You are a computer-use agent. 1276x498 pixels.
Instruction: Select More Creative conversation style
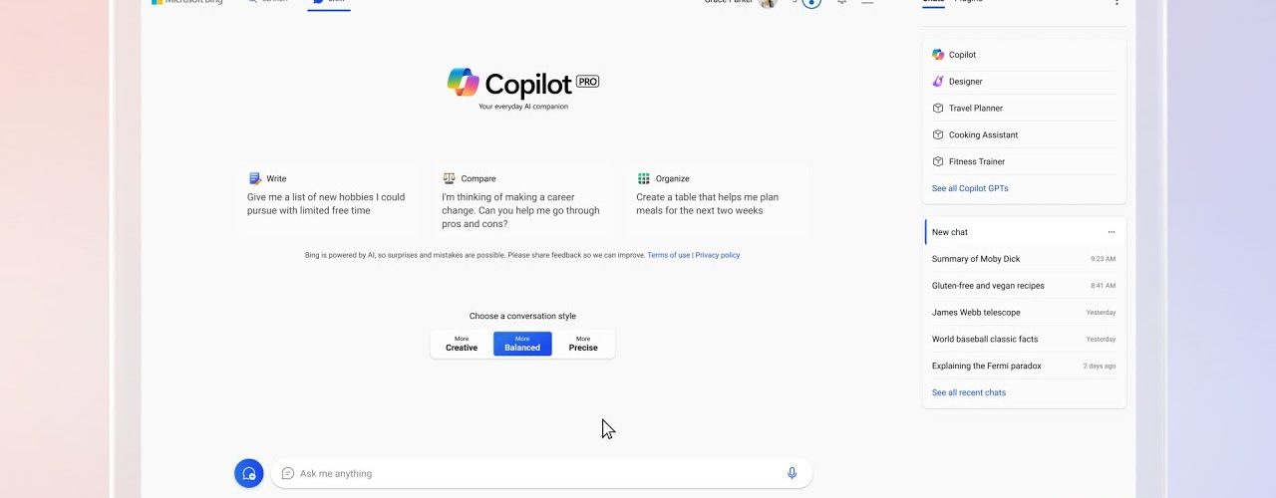(462, 344)
